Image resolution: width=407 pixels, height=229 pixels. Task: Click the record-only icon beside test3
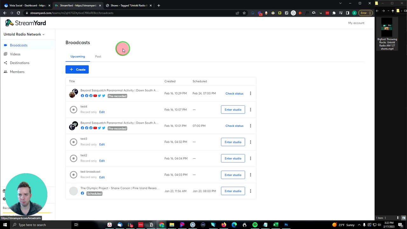pos(73,142)
